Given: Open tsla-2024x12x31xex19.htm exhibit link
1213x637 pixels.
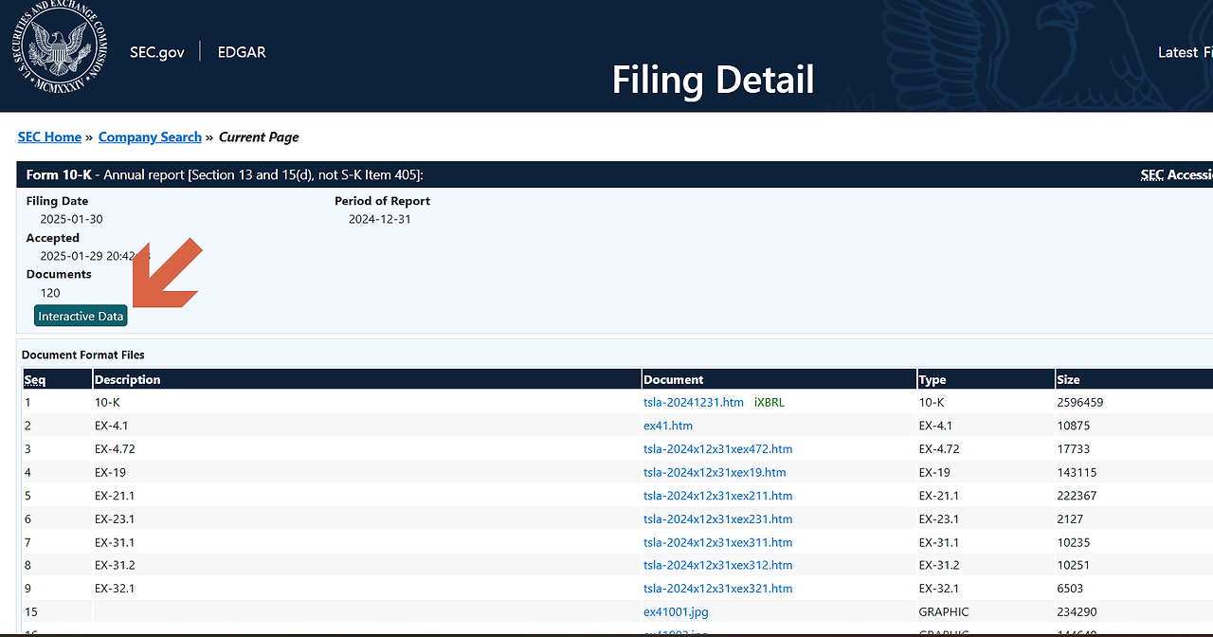Looking at the screenshot, I should coord(715,472).
